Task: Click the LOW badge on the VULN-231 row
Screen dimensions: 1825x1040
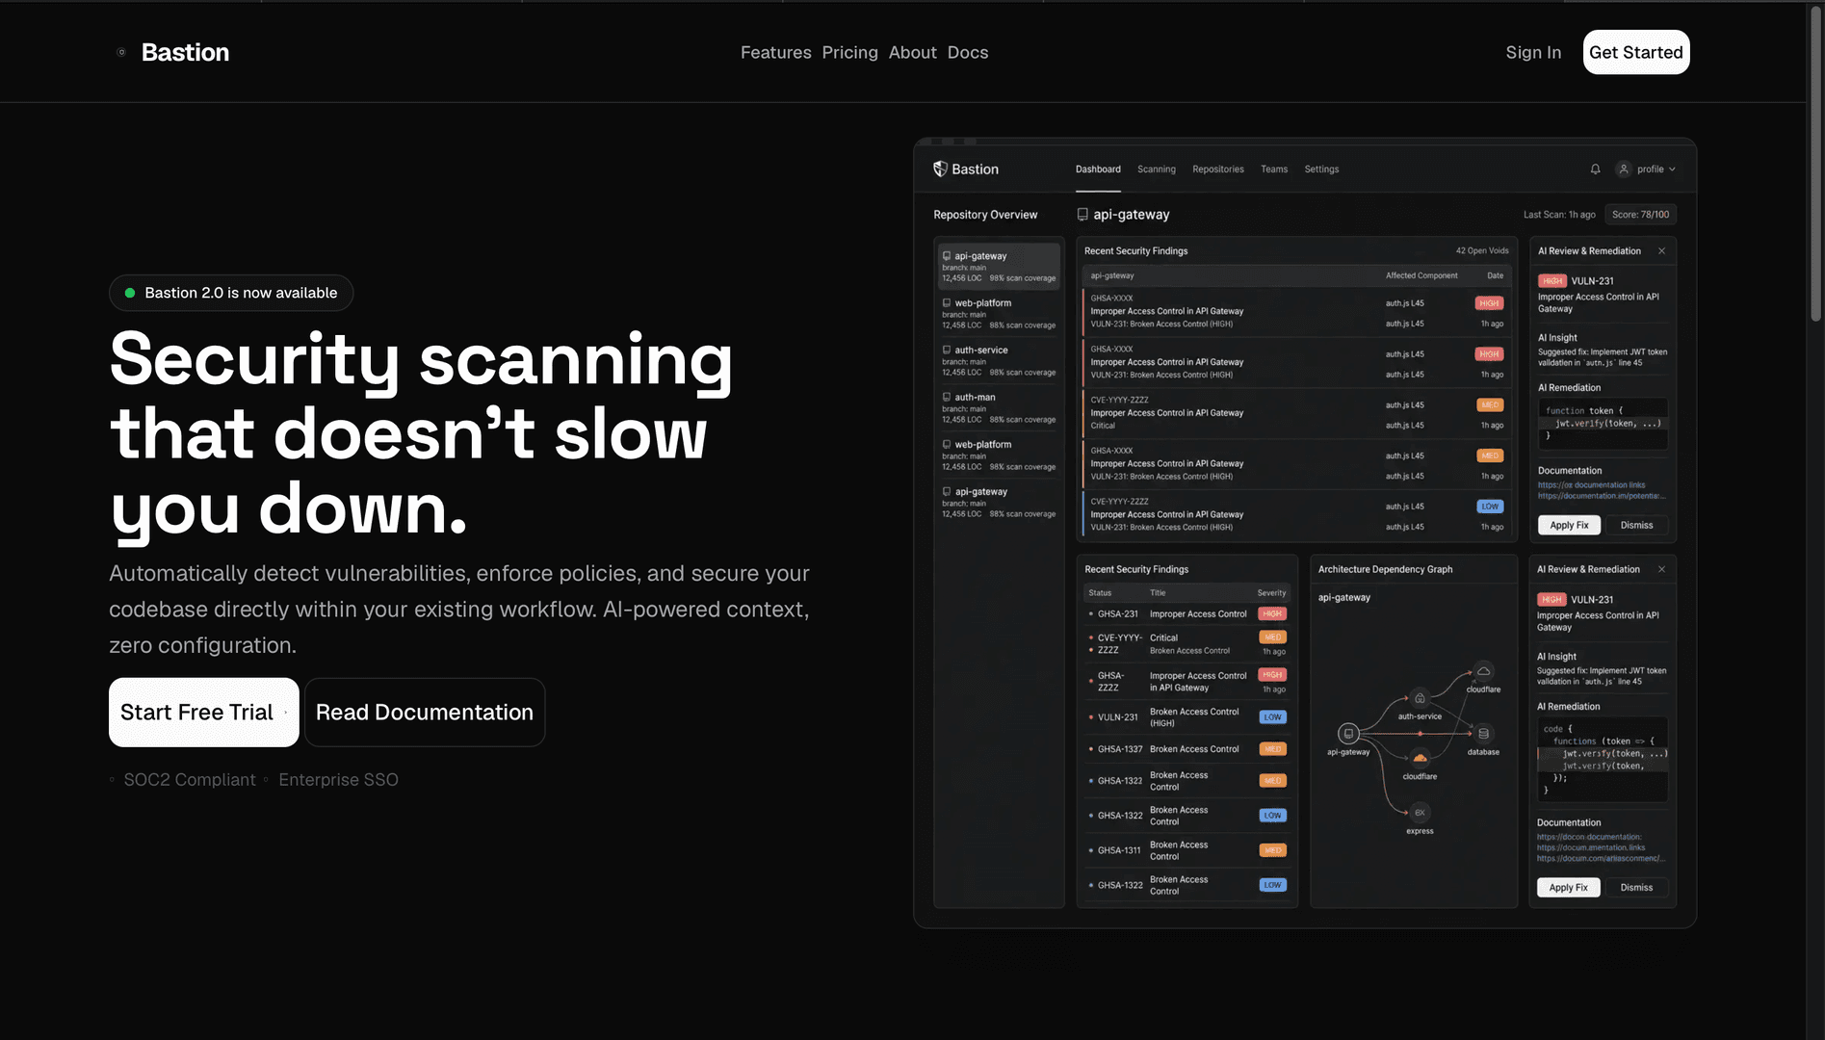Action: (1272, 717)
